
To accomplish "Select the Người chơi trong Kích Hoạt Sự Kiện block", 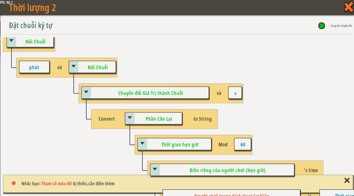I will 231,194.
